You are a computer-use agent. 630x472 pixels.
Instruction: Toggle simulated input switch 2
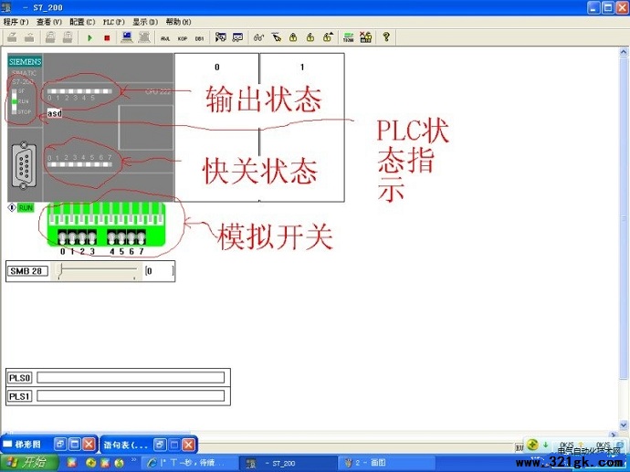(82, 237)
